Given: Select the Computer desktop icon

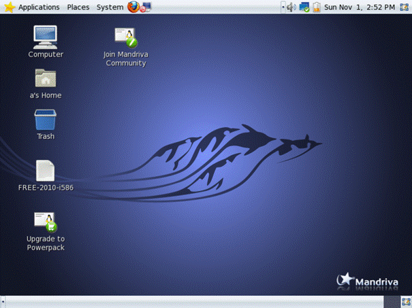Looking at the screenshot, I should click(45, 37).
